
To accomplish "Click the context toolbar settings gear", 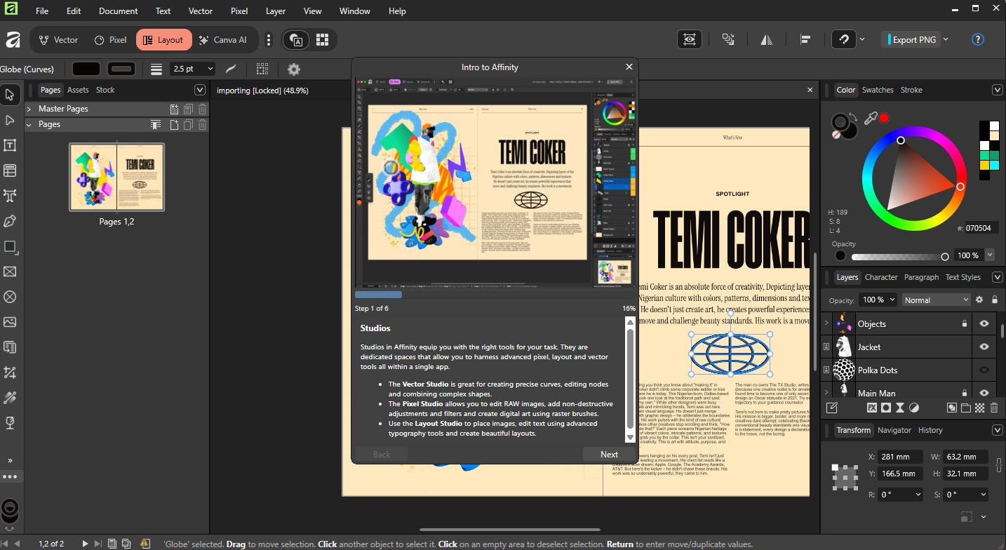I will [x=293, y=69].
